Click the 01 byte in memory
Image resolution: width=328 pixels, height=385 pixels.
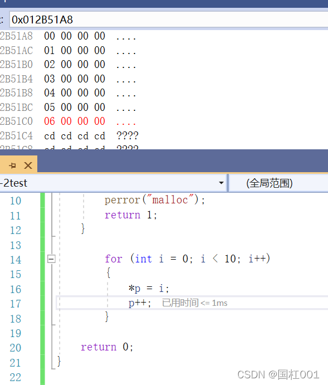click(x=50, y=50)
